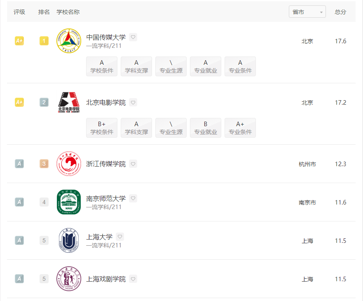Click 一流学科/211 tag under 上海大学
363x301 pixels.
click(104, 245)
